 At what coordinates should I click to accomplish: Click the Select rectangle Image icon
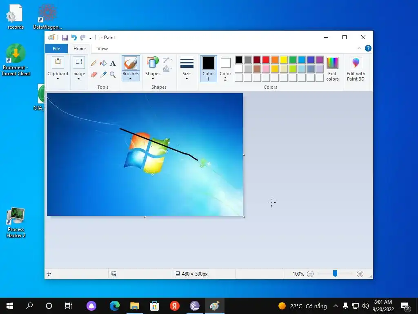click(x=79, y=62)
